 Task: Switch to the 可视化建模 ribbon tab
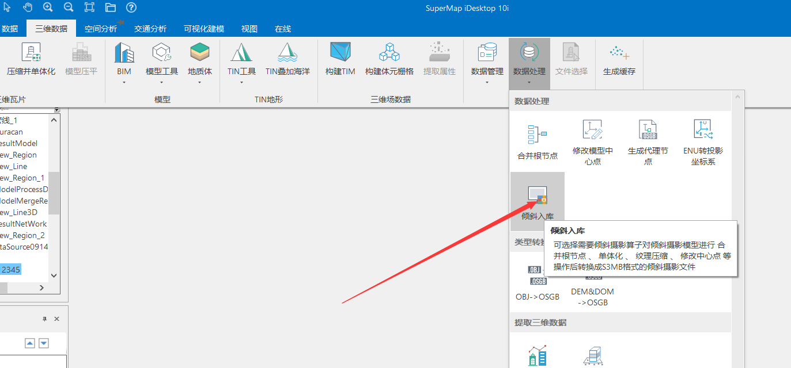(204, 29)
